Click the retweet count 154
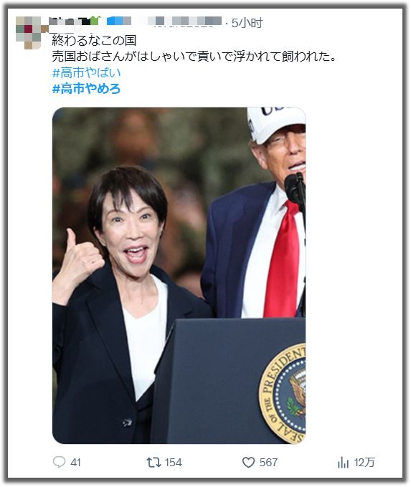The width and height of the screenshot is (411, 487). coord(174,463)
